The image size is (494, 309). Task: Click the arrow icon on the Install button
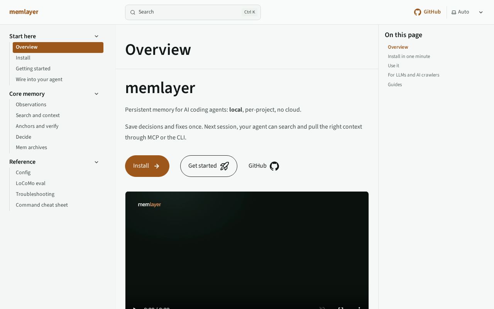tap(157, 166)
